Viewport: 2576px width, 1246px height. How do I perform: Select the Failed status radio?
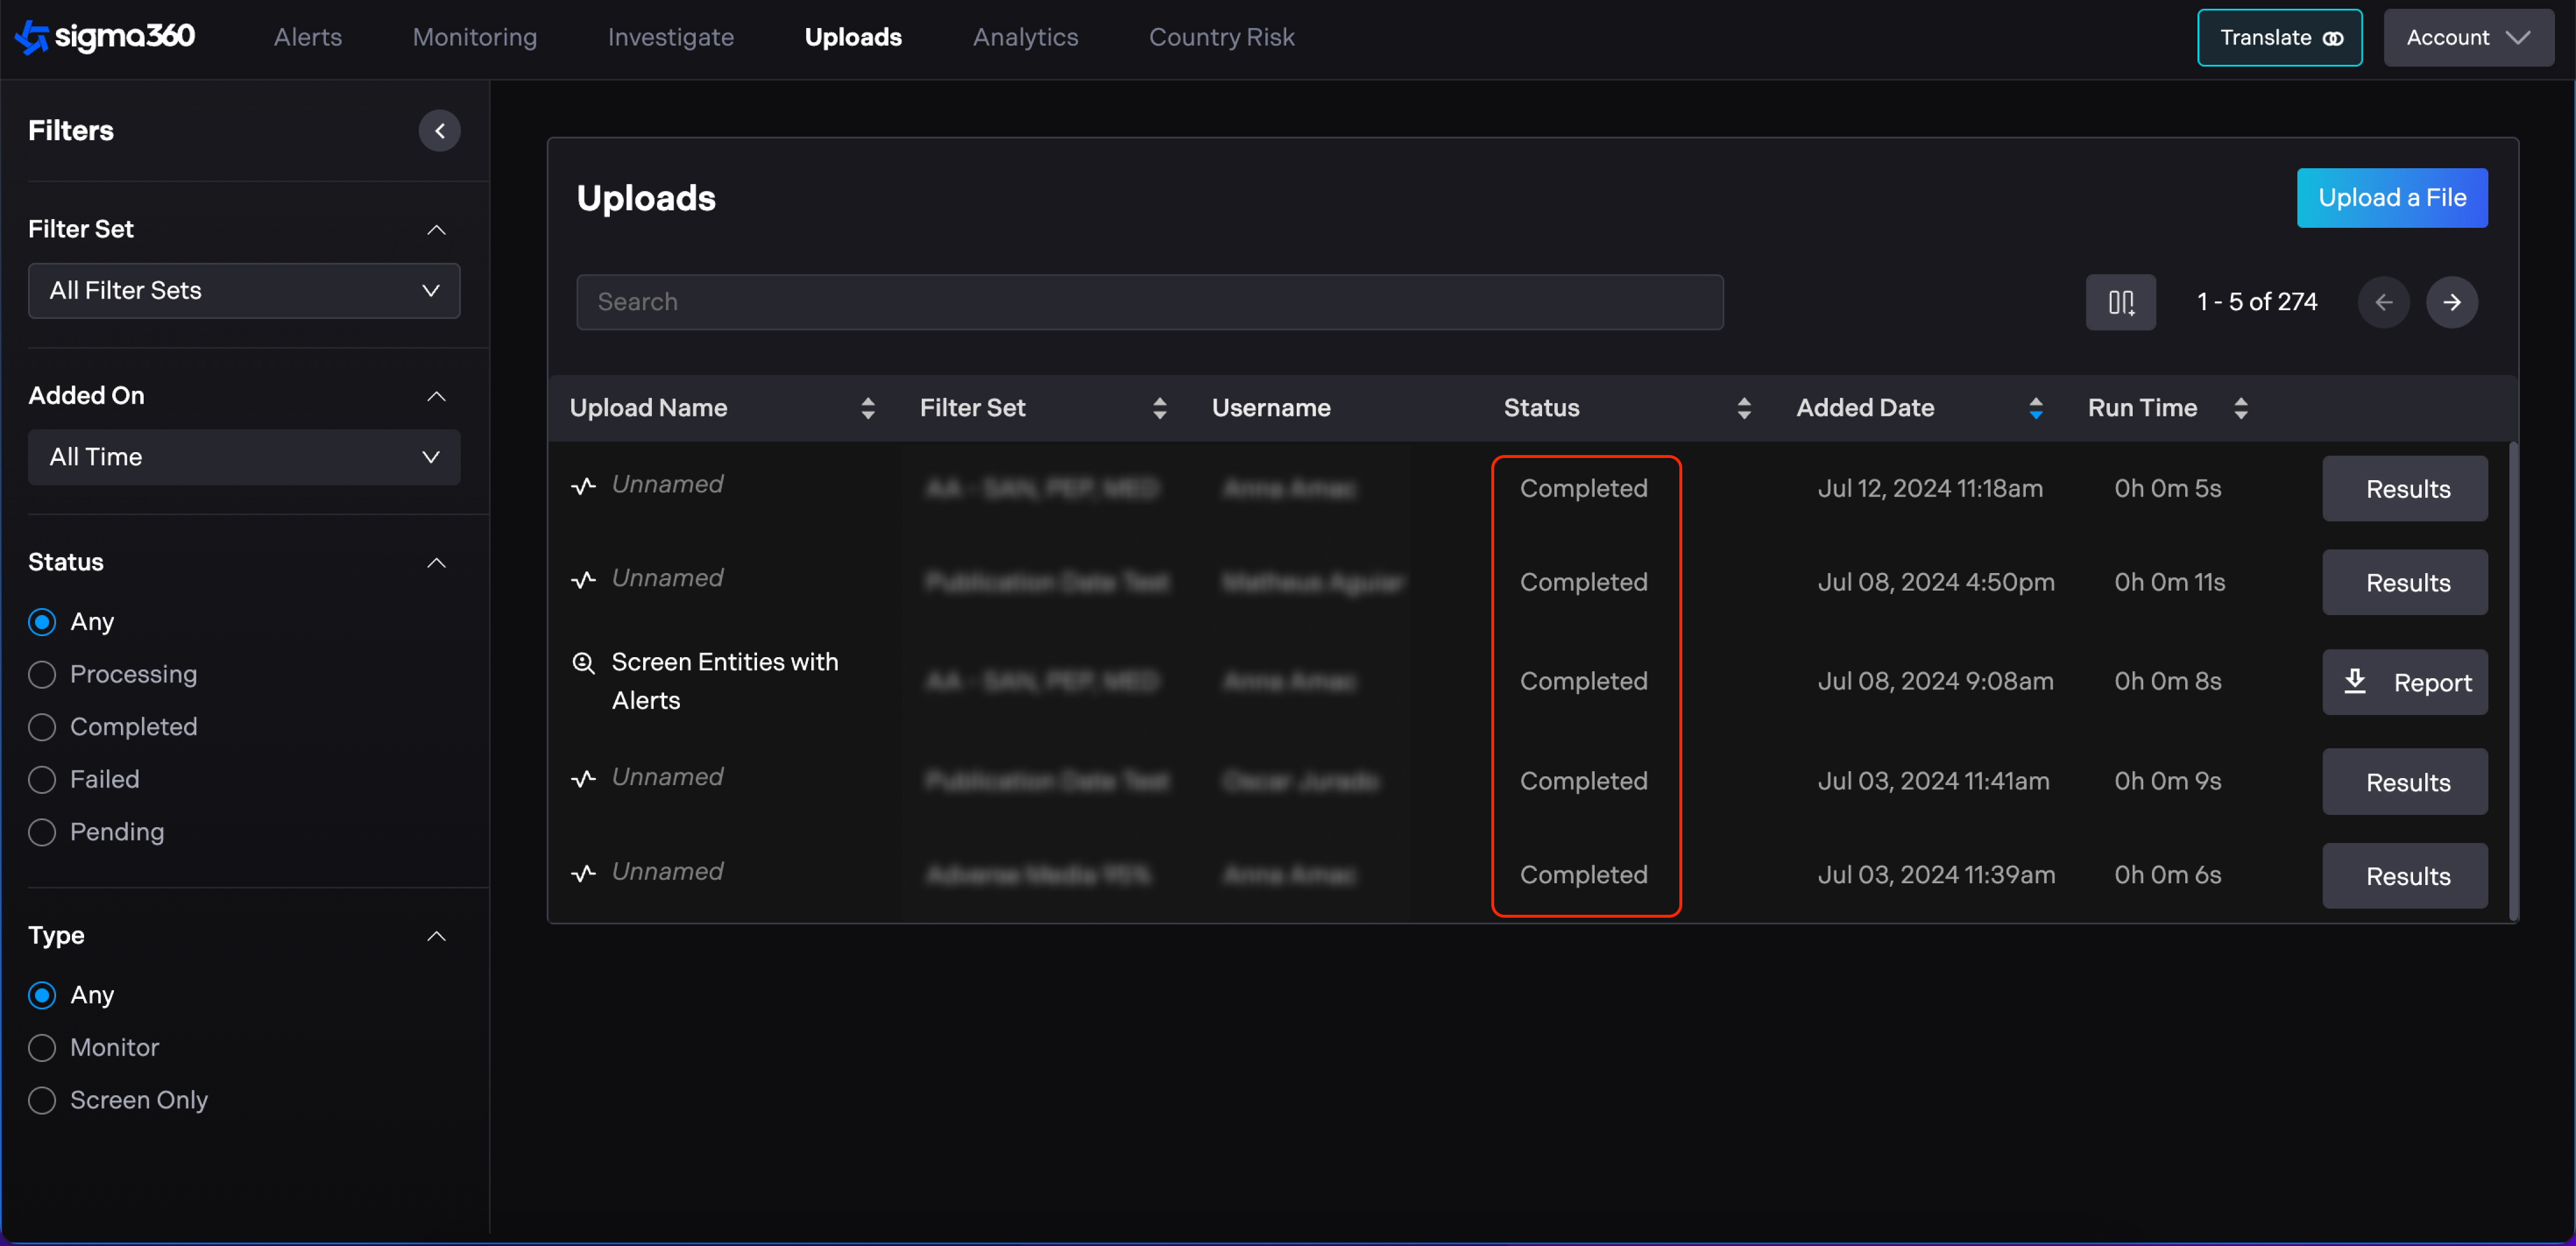pos(42,780)
